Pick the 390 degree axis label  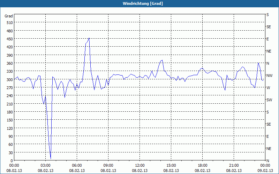(10, 55)
